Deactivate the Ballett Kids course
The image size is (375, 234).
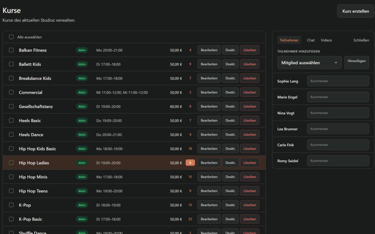230,64
